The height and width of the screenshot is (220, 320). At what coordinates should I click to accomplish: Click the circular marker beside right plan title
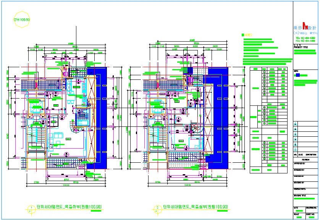[x=156, y=208]
